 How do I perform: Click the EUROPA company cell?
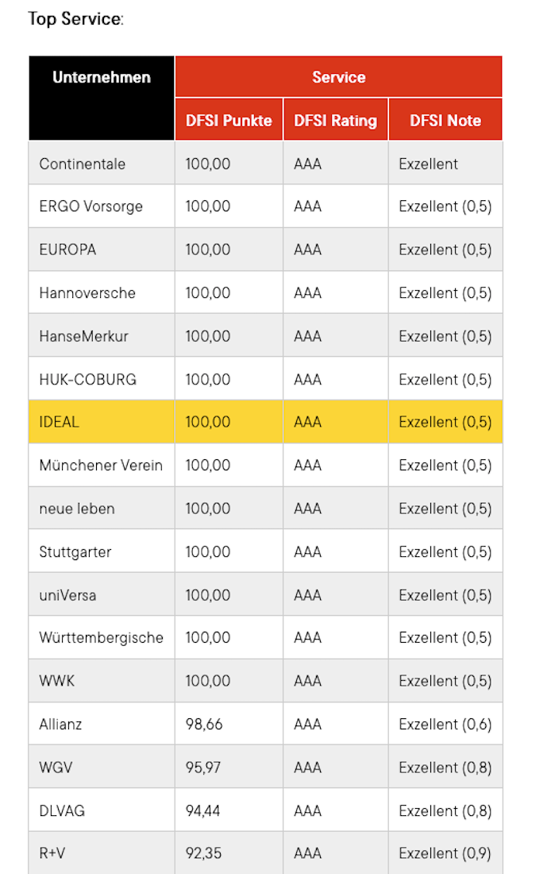[x=67, y=249]
